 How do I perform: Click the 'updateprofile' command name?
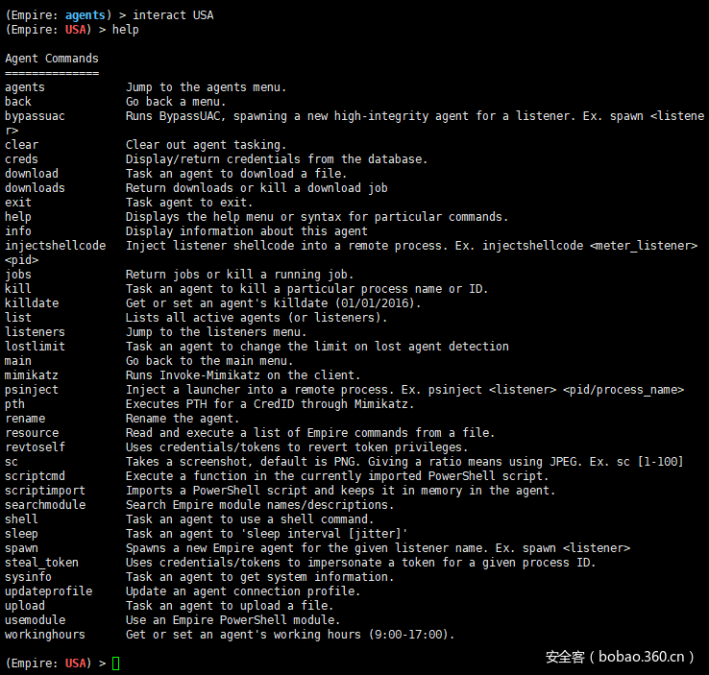(x=48, y=591)
